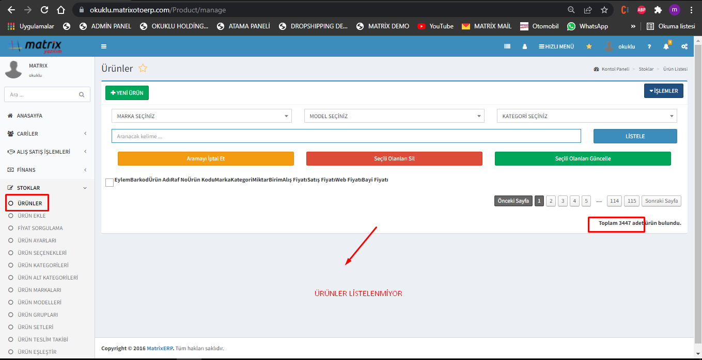Image resolution: width=702 pixels, height=360 pixels.
Task: Toggle the select-all checkbox in table header
Action: (x=110, y=183)
